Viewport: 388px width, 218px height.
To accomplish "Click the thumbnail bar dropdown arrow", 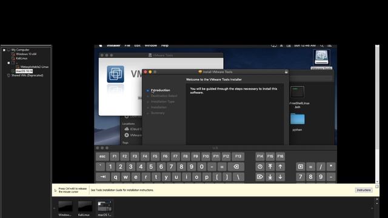I will pyautogui.click(x=377, y=203).
